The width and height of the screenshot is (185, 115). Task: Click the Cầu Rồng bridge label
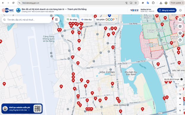(133, 24)
